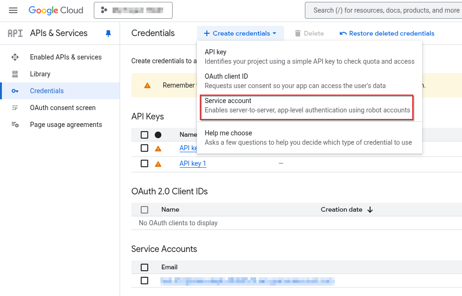
Task: Click the warning icon in first API key row
Action: click(x=158, y=148)
